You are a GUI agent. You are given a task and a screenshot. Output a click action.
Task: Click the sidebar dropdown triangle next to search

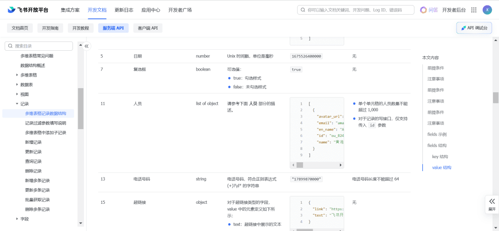point(80,46)
